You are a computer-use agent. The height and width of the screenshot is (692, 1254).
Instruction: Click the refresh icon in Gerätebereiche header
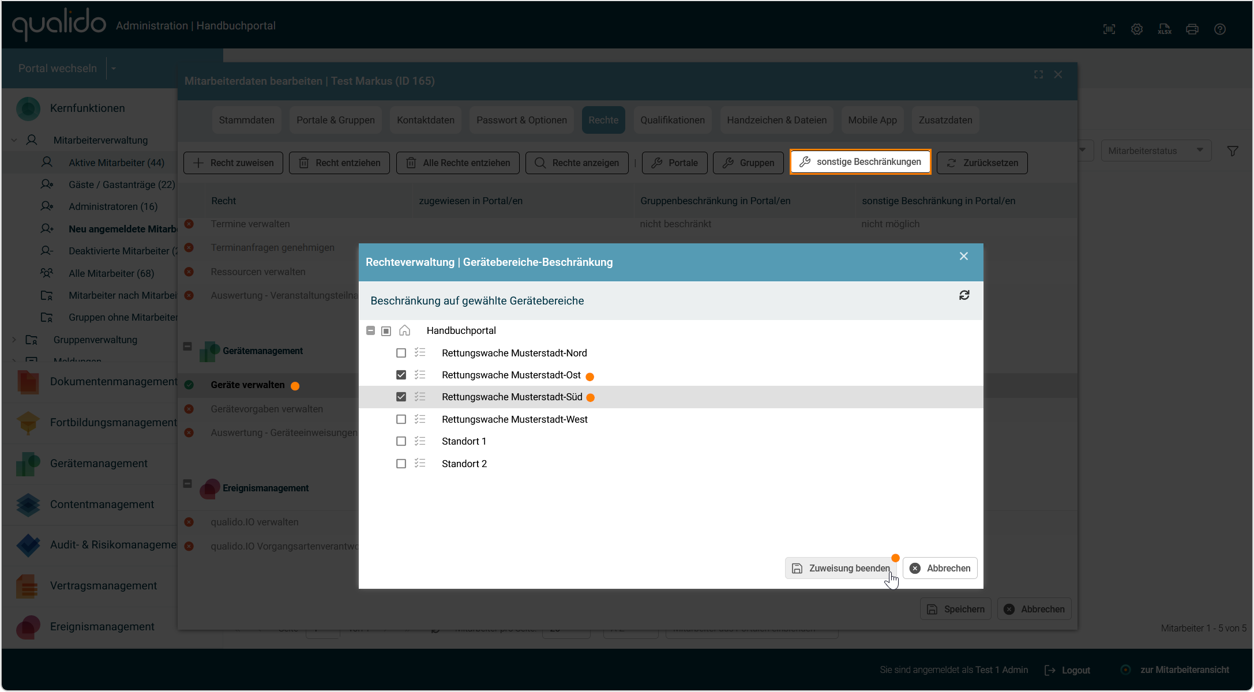coord(964,295)
